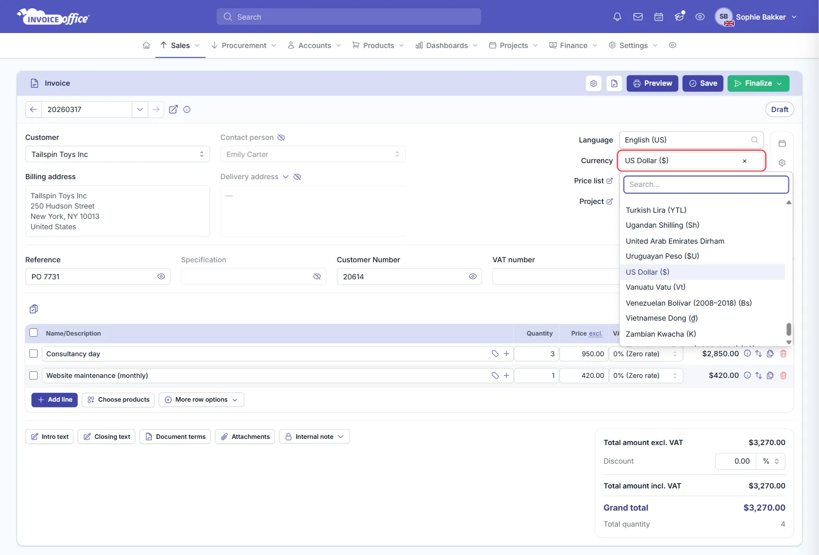The width and height of the screenshot is (819, 555).
Task: Toggle Delivery address visibility eye icon
Action: tap(297, 177)
